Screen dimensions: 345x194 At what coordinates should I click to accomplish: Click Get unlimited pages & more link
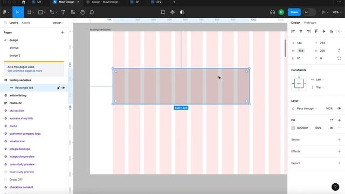pos(25,71)
